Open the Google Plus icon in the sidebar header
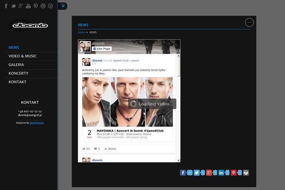The width and height of the screenshot is (285, 190). pos(21,6)
